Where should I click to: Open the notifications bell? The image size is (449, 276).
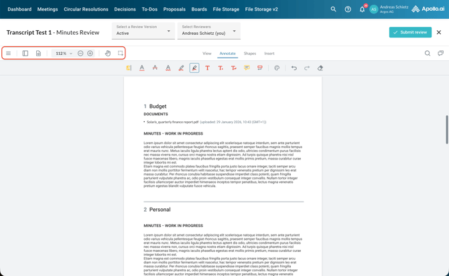coord(362,9)
